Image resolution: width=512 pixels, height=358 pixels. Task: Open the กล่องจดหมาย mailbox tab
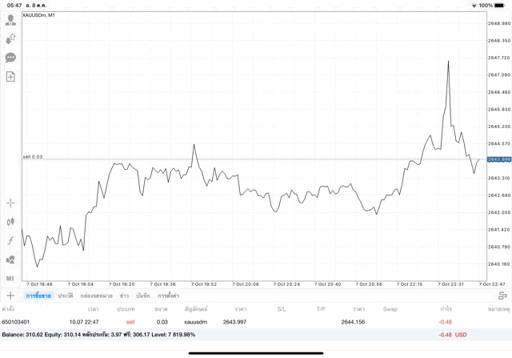pos(97,296)
